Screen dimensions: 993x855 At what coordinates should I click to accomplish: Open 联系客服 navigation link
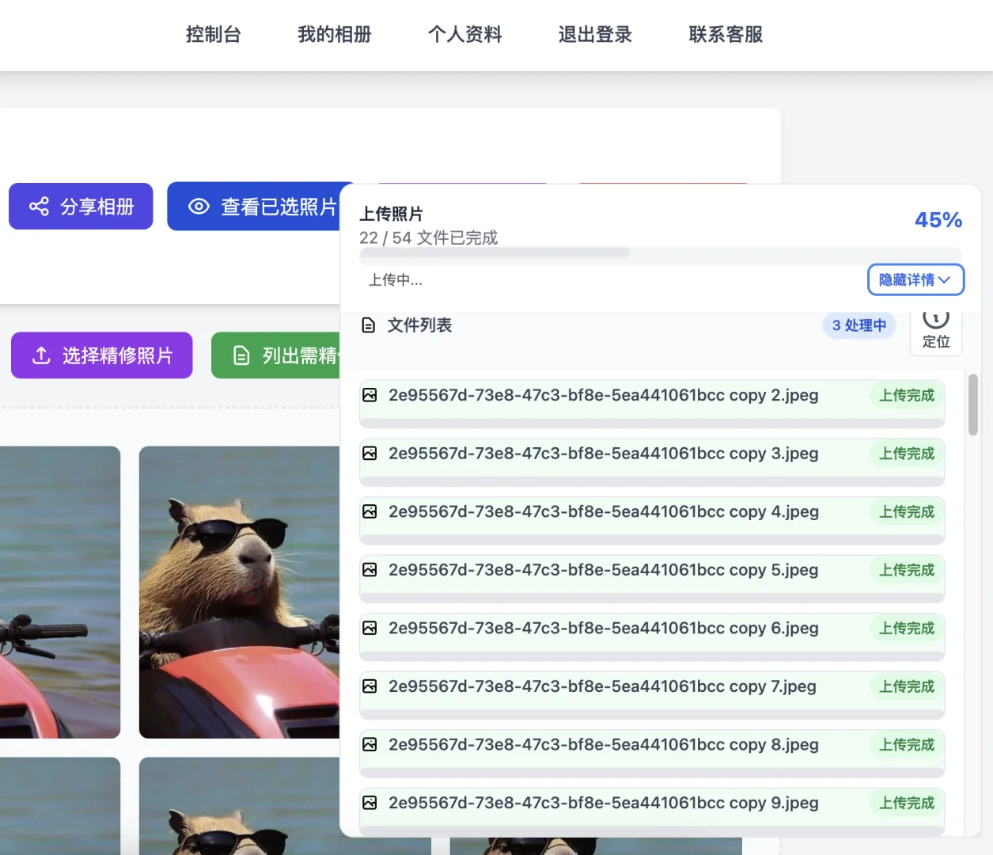(x=726, y=35)
